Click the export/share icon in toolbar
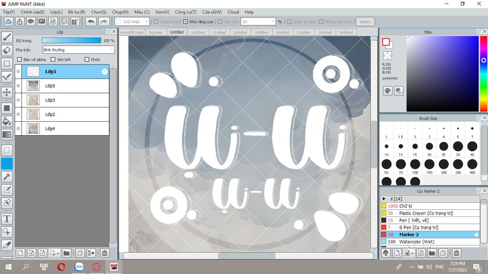Image resolution: width=488 pixels, height=274 pixels. coord(20,21)
